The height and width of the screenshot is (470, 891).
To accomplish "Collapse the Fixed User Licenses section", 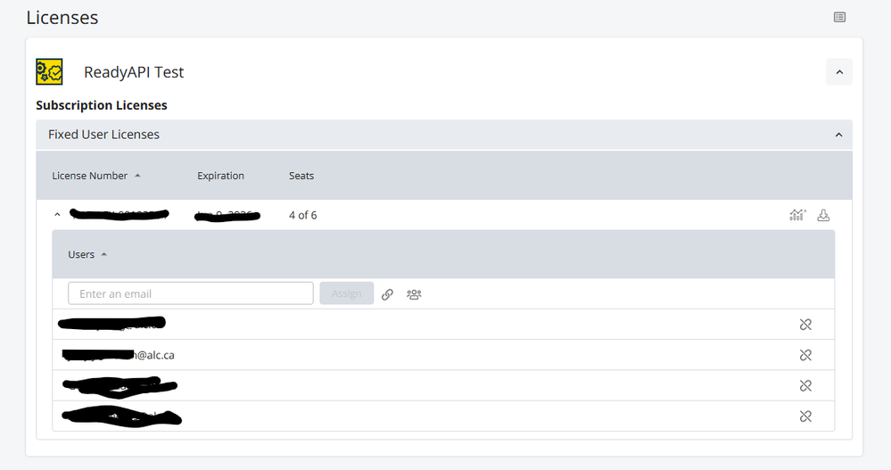I will tap(838, 135).
